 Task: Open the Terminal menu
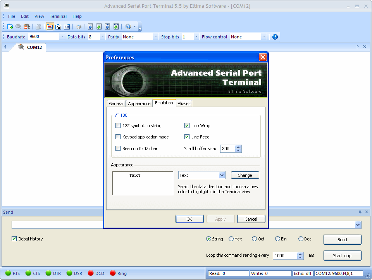tap(58, 16)
